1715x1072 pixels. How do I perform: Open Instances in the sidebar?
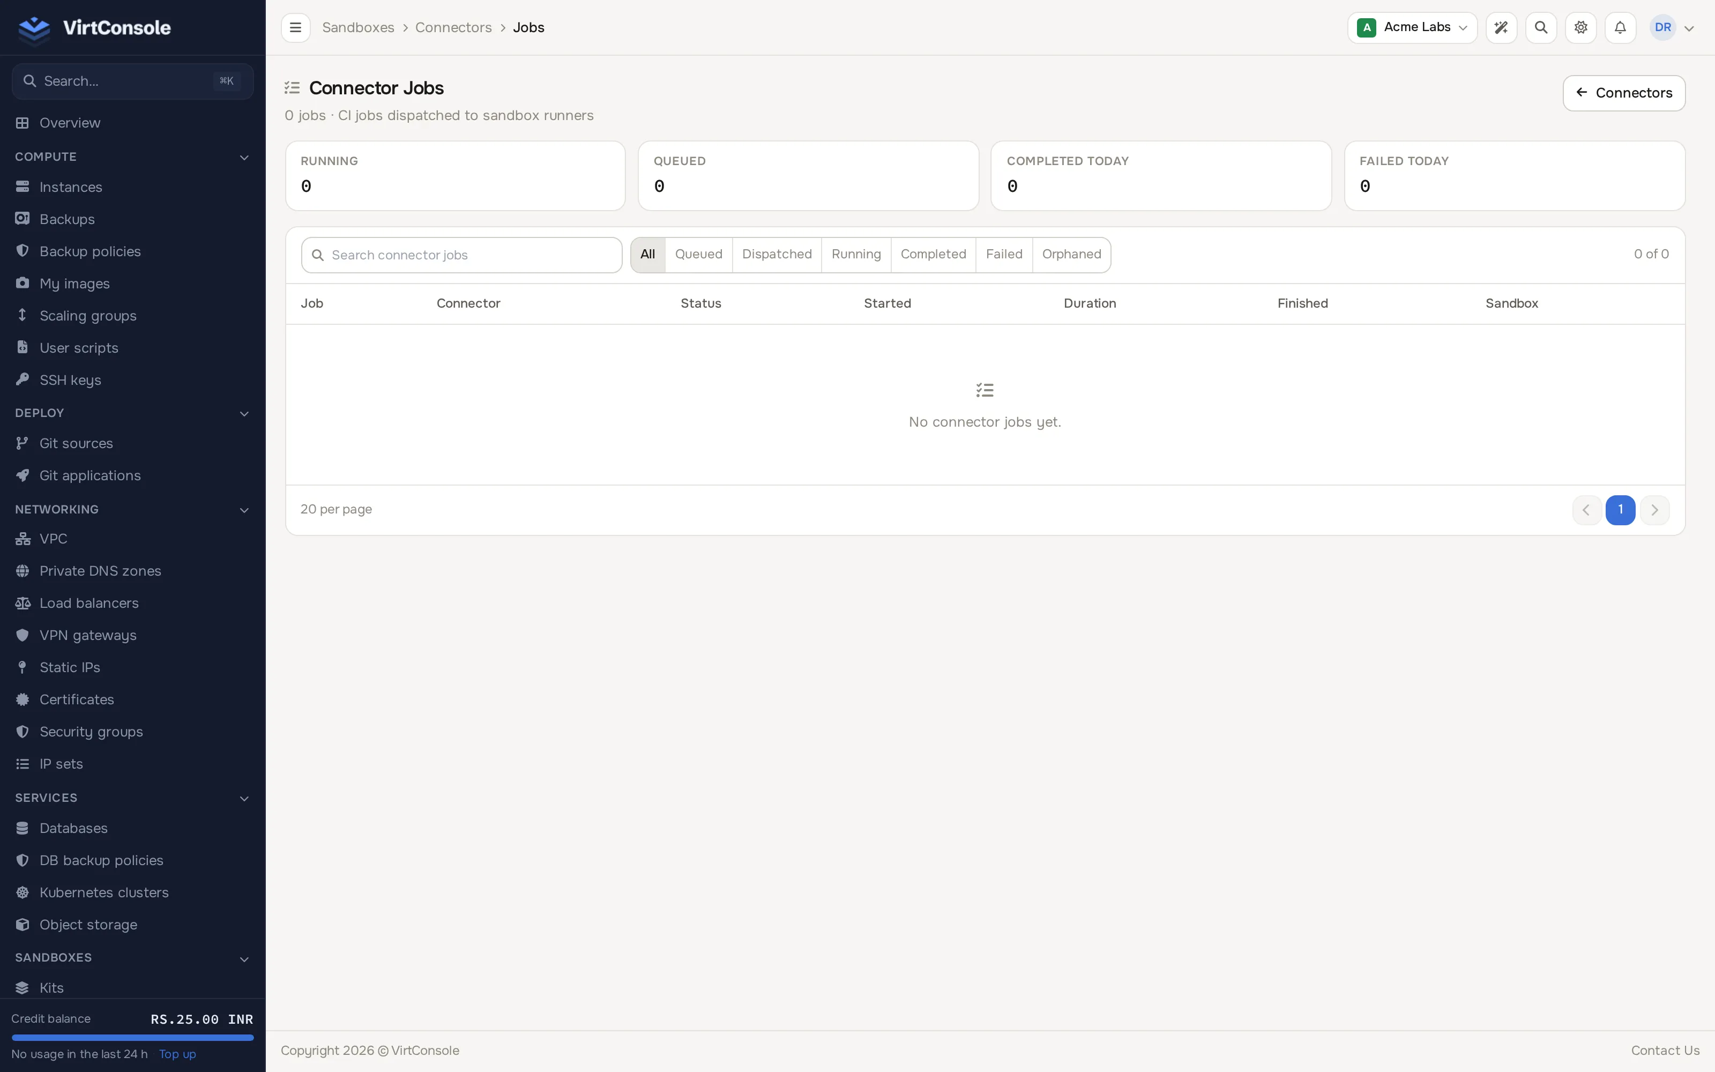click(132, 187)
